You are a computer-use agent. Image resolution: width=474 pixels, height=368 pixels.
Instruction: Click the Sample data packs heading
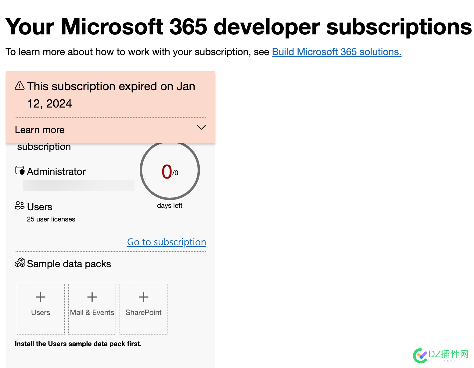click(69, 264)
